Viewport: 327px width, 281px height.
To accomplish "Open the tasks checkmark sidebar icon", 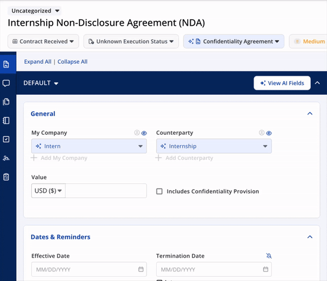I will pyautogui.click(x=6, y=139).
